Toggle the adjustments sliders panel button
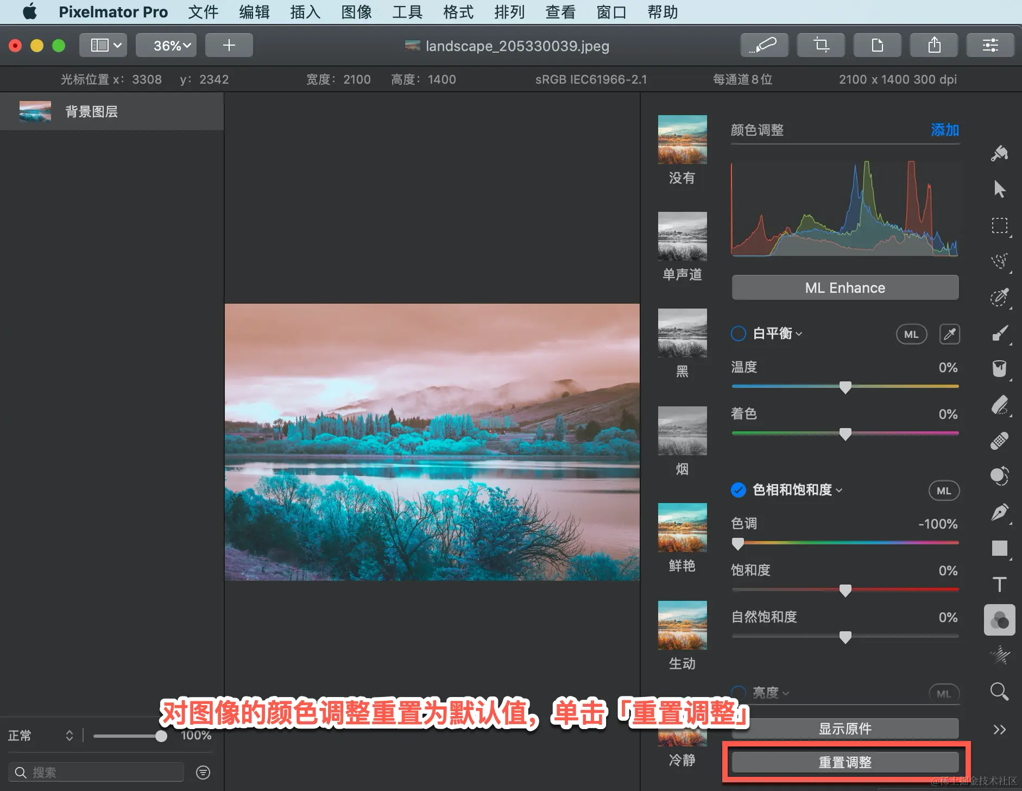 [x=991, y=45]
